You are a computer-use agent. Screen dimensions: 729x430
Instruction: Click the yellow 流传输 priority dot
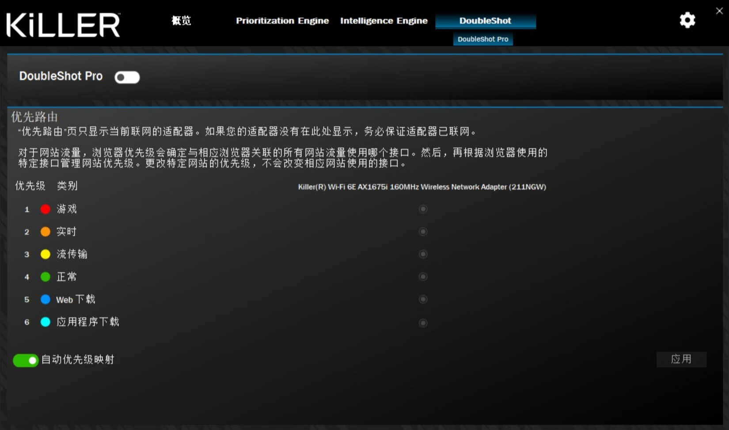click(x=46, y=254)
